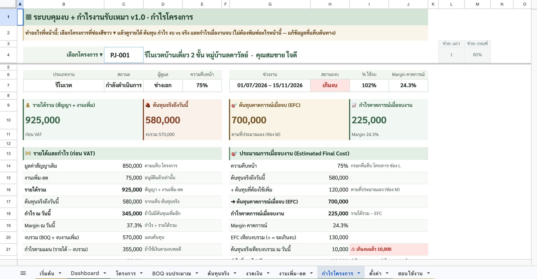Click the เกินงบ budget status cell
Viewport: 537px width, 279px height.
click(x=330, y=85)
